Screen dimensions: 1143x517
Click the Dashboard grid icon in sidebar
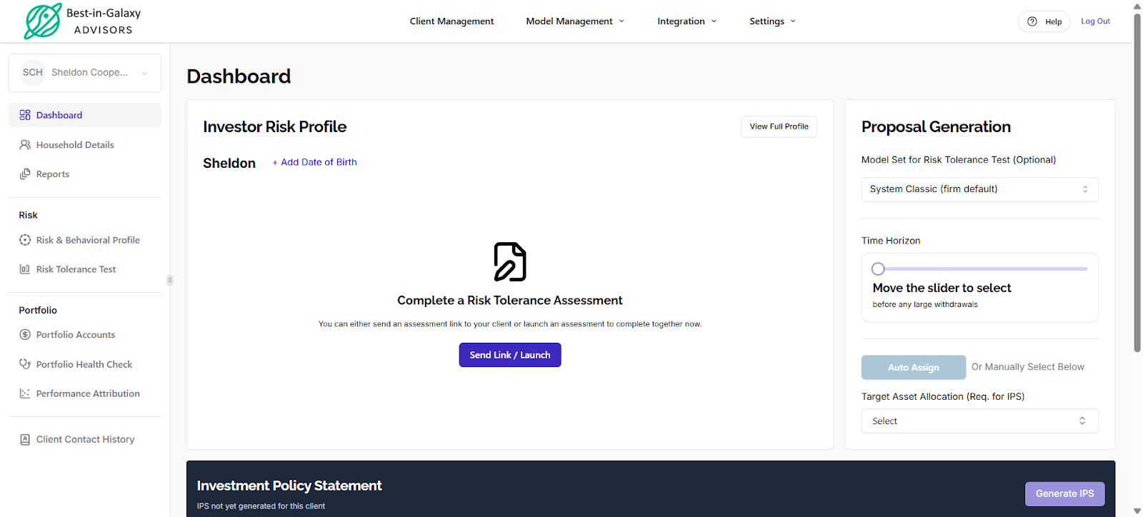pyautogui.click(x=25, y=115)
